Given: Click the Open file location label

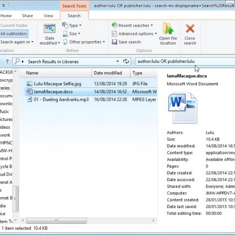Looking at the screenshot, I should [168, 41].
